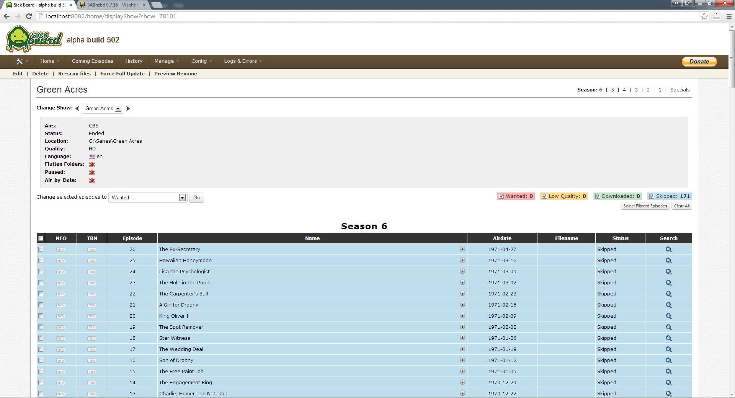Click the Sick Beard logo
The height and width of the screenshot is (398, 735).
(34, 39)
